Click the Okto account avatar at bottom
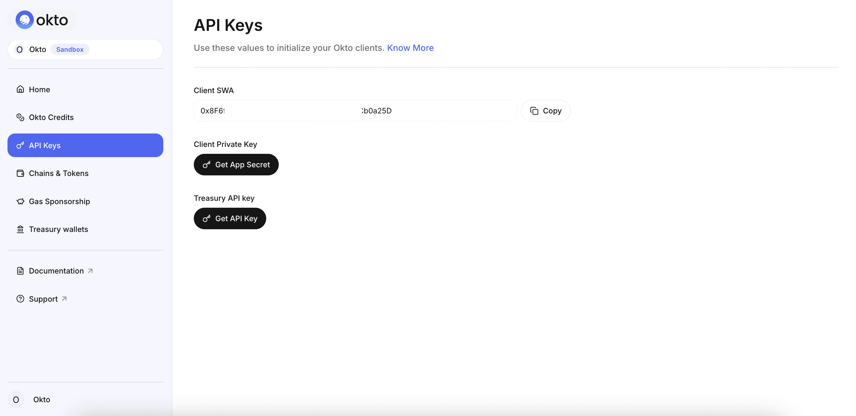Screen dimensions: 856x416 (x=16, y=399)
